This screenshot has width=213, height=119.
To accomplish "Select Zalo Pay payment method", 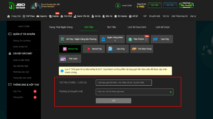I will pyautogui.click(x=117, y=49).
